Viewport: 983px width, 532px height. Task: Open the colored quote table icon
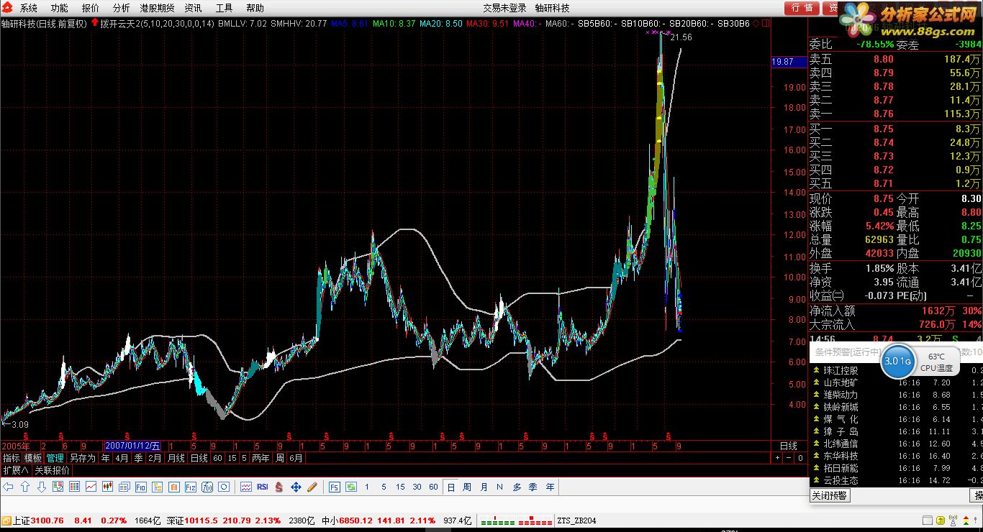coord(74,487)
